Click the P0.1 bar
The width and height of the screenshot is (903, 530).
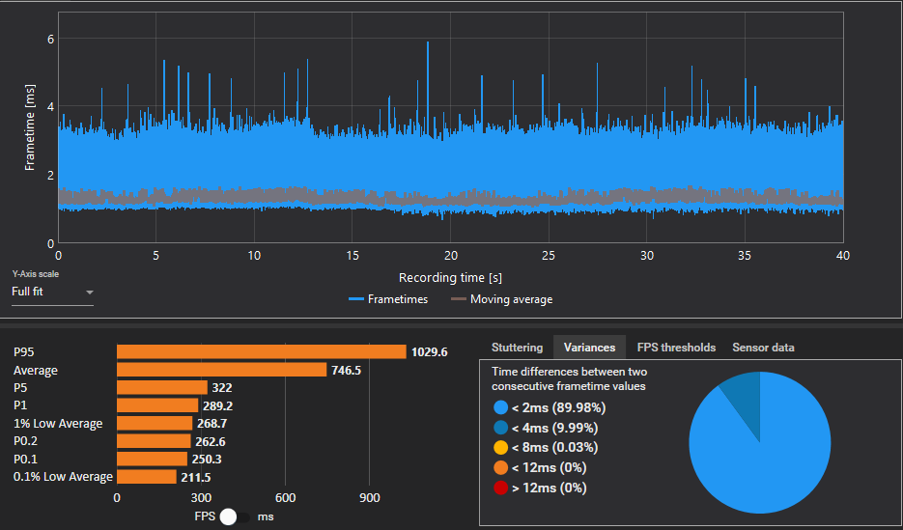[x=152, y=459]
